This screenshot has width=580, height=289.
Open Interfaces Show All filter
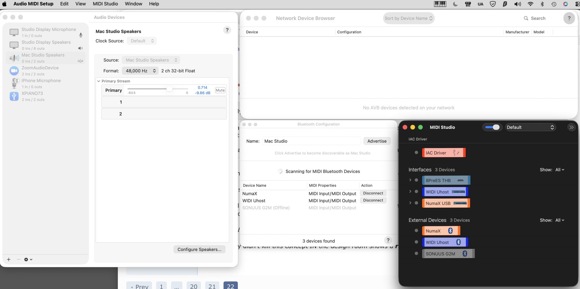click(560, 170)
